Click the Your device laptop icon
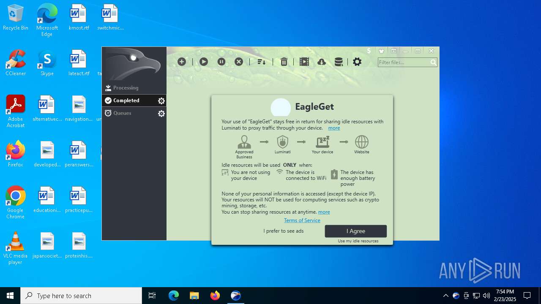The width and height of the screenshot is (541, 304). pos(322,142)
